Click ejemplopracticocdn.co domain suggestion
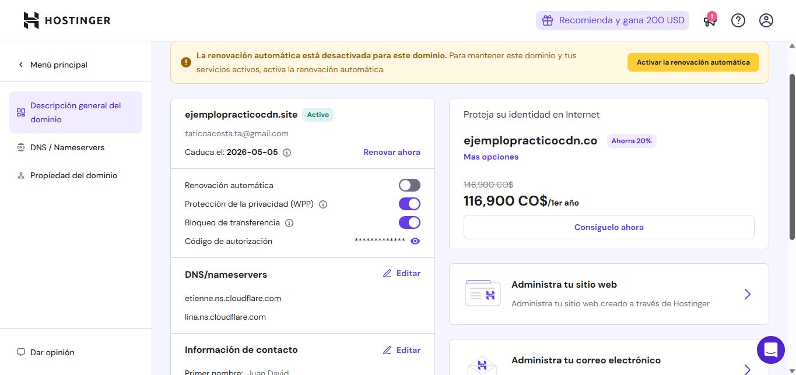Screen dimensions: 796x375 [531, 140]
